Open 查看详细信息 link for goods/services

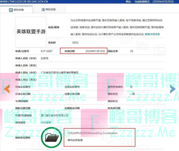tap(152, 34)
